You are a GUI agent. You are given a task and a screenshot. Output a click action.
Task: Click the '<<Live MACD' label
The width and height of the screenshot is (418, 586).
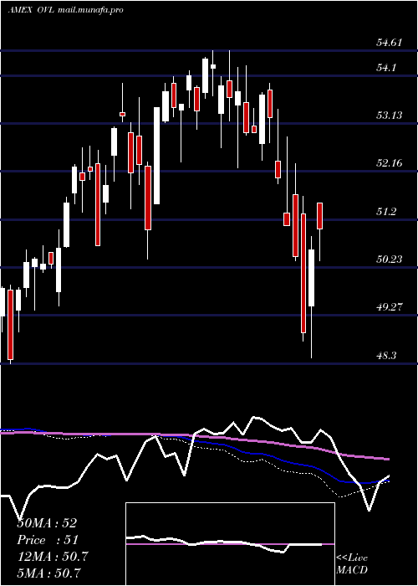coord(352,563)
